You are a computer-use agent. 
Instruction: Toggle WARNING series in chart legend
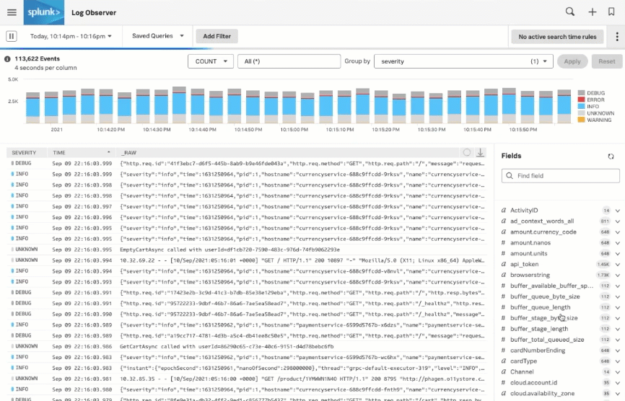tap(595, 120)
